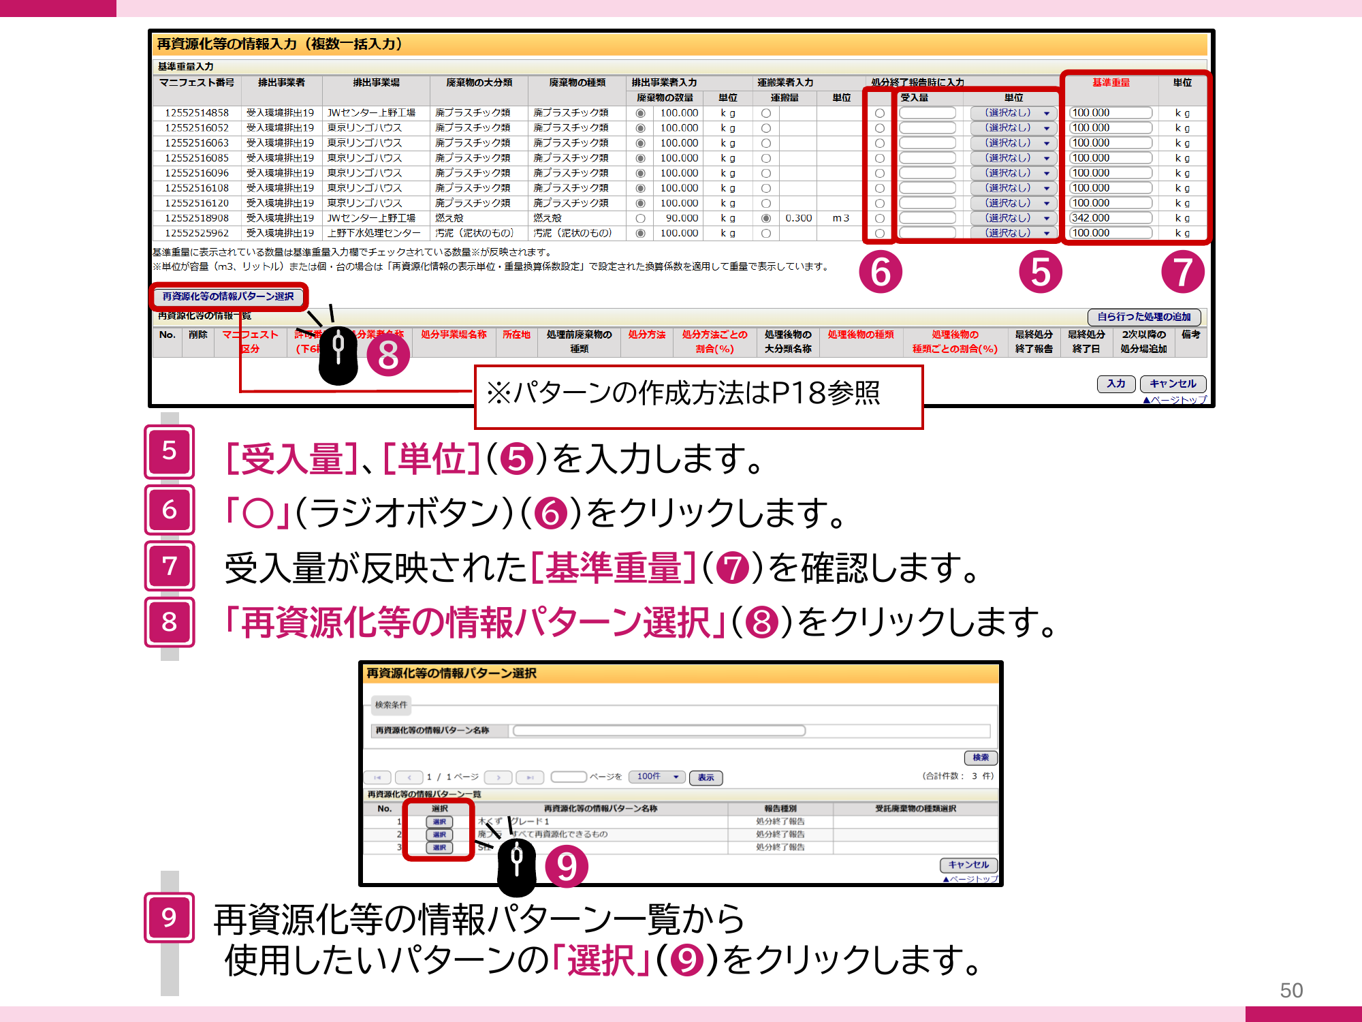Click ▲ページトップ link in batch input screen
Image resolution: width=1362 pixels, height=1022 pixels.
point(1174,400)
